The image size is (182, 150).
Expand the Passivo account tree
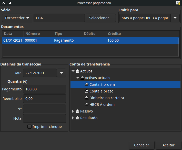pyautogui.click(x=73, y=111)
